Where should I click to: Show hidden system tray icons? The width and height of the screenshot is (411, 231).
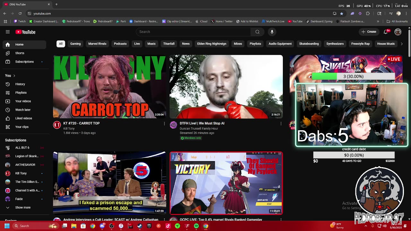point(366,226)
